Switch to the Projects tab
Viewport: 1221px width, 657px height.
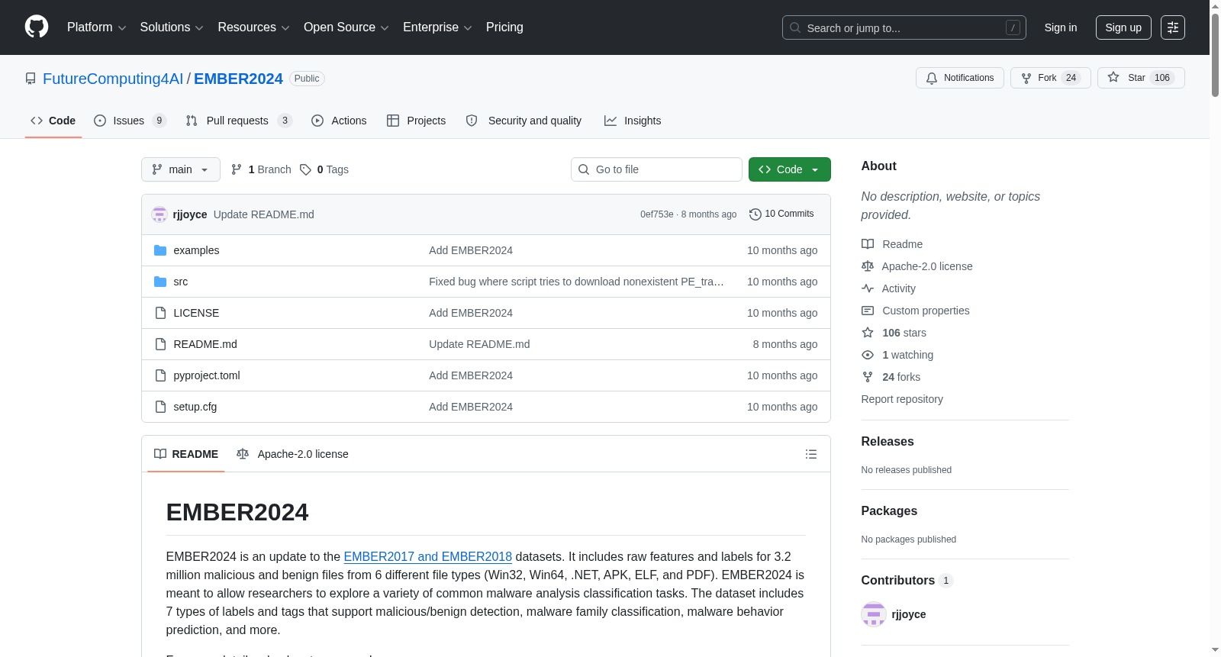point(416,121)
